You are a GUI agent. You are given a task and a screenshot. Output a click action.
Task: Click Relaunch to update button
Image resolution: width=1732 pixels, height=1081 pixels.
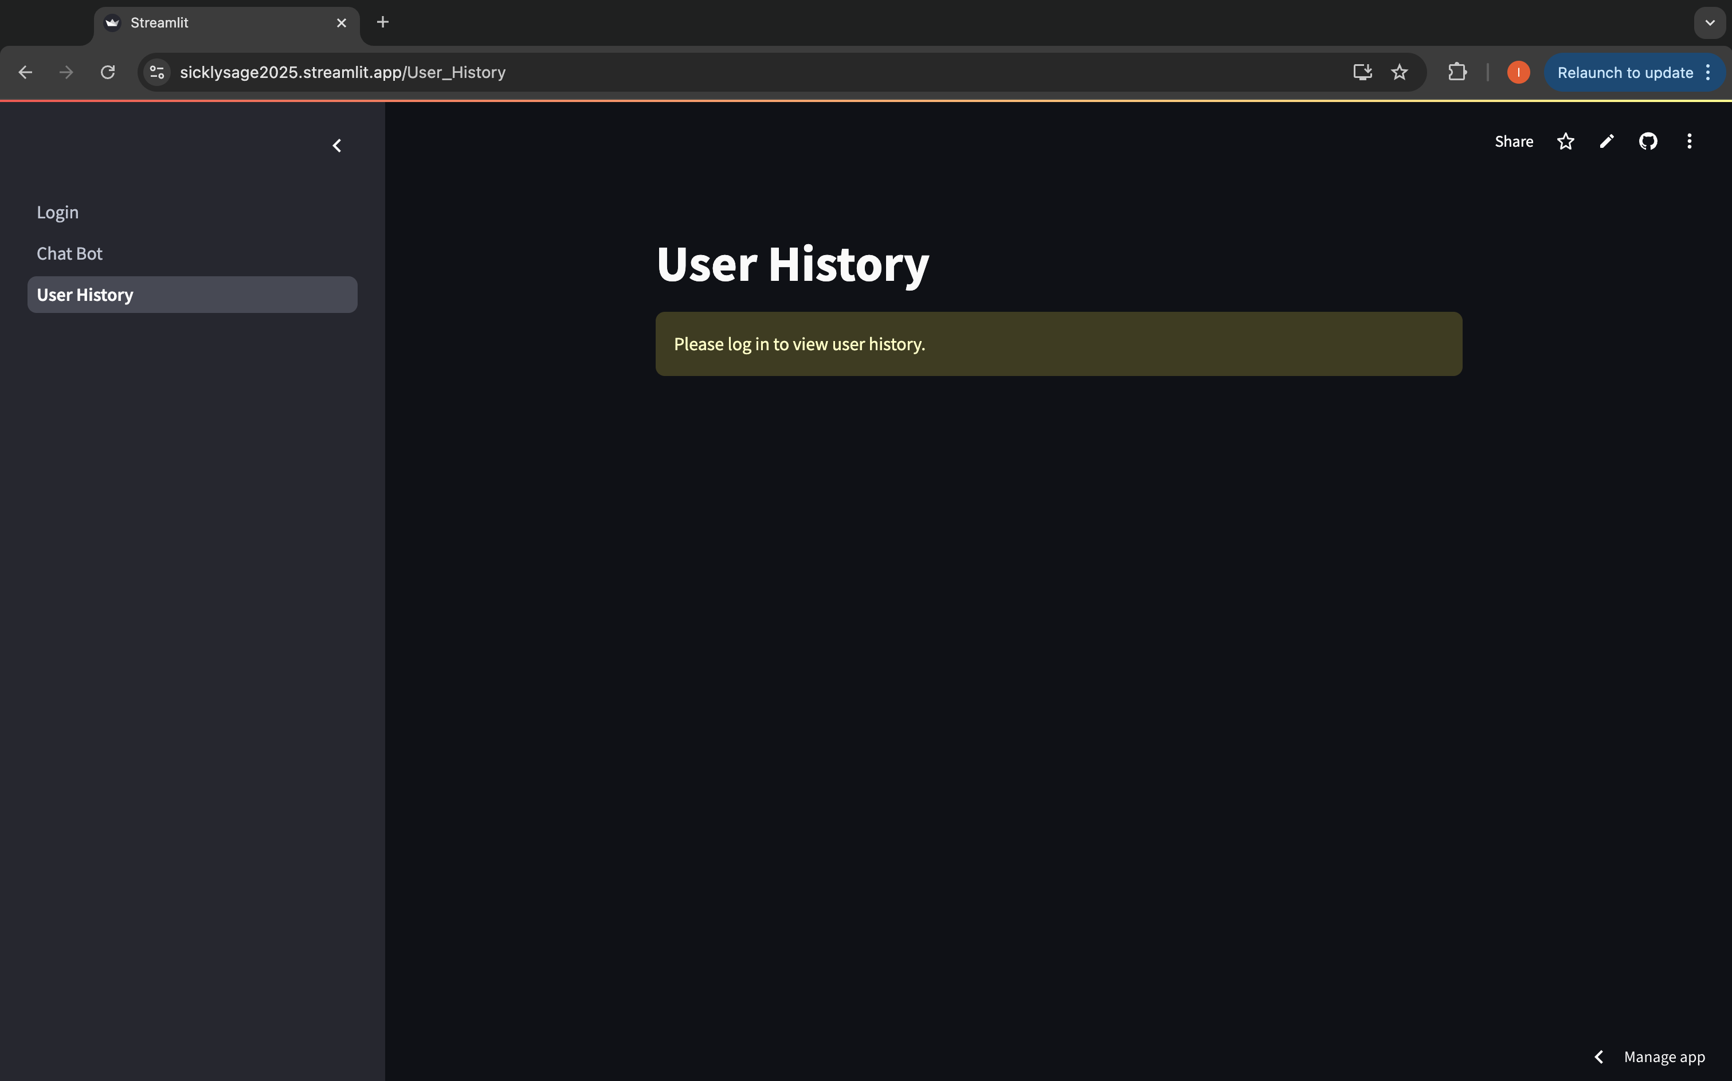(x=1624, y=72)
